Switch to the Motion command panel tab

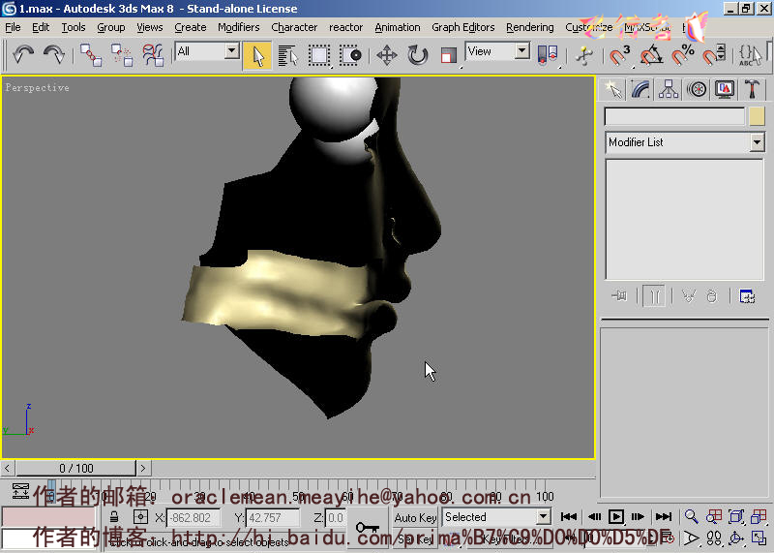697,89
